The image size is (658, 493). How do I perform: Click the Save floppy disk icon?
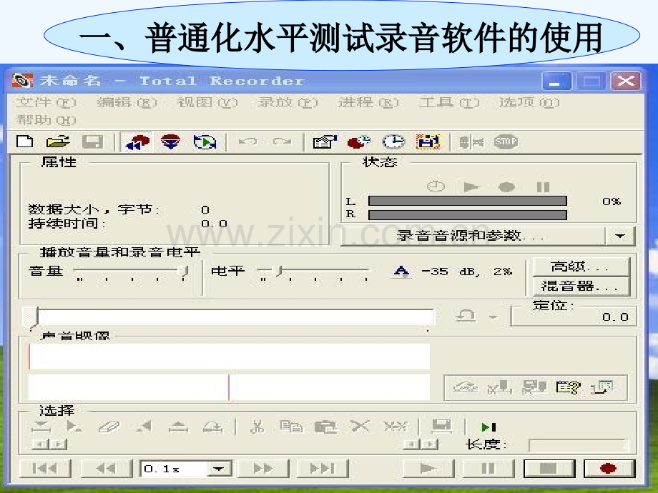pyautogui.click(x=92, y=141)
